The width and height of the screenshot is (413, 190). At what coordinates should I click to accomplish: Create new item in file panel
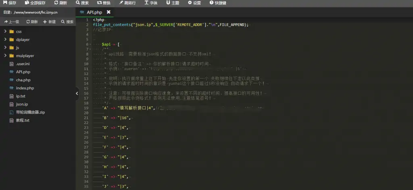pos(49,22)
